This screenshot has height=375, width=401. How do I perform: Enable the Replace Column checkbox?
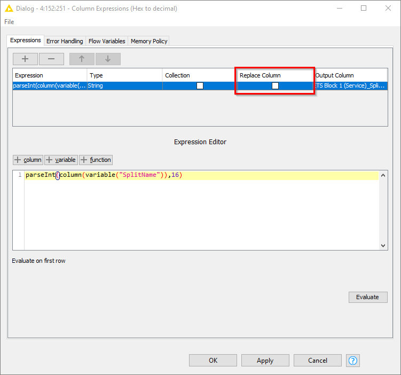275,85
